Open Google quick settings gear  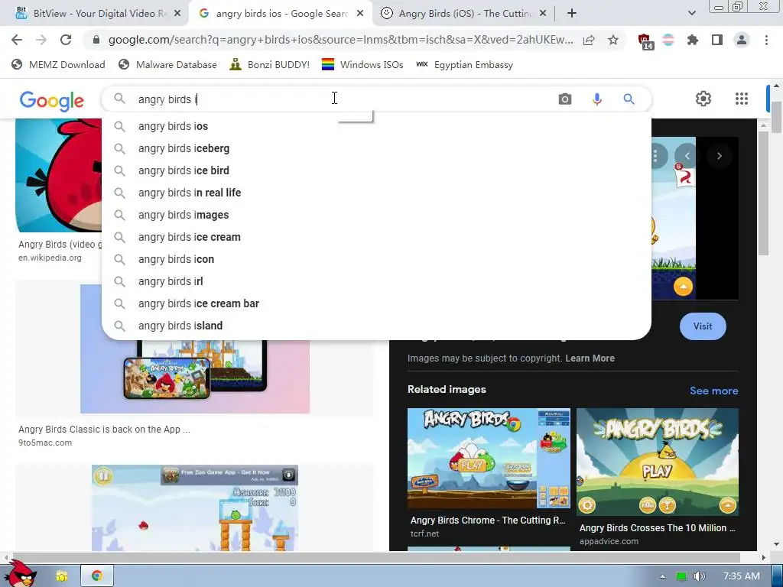click(703, 99)
